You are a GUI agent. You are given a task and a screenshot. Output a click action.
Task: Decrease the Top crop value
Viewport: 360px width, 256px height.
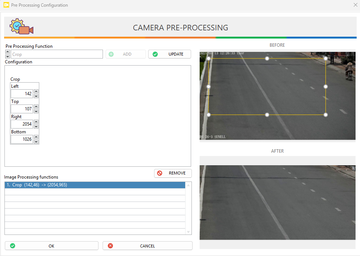[x=36, y=111]
